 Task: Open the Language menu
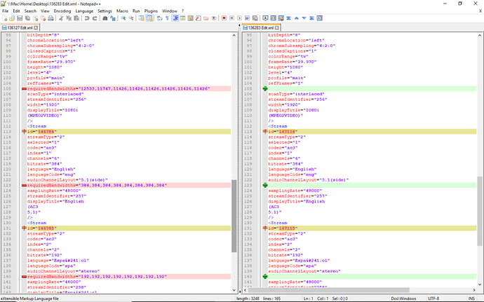pyautogui.click(x=85, y=11)
